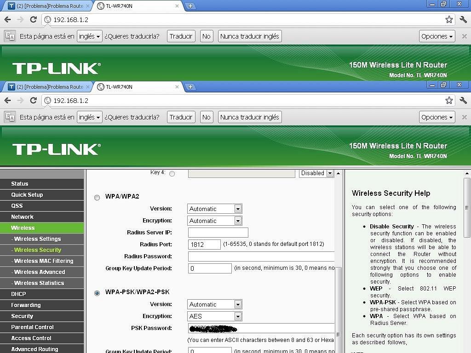Go to the DHCP menu section
471x353 pixels.
point(19,294)
